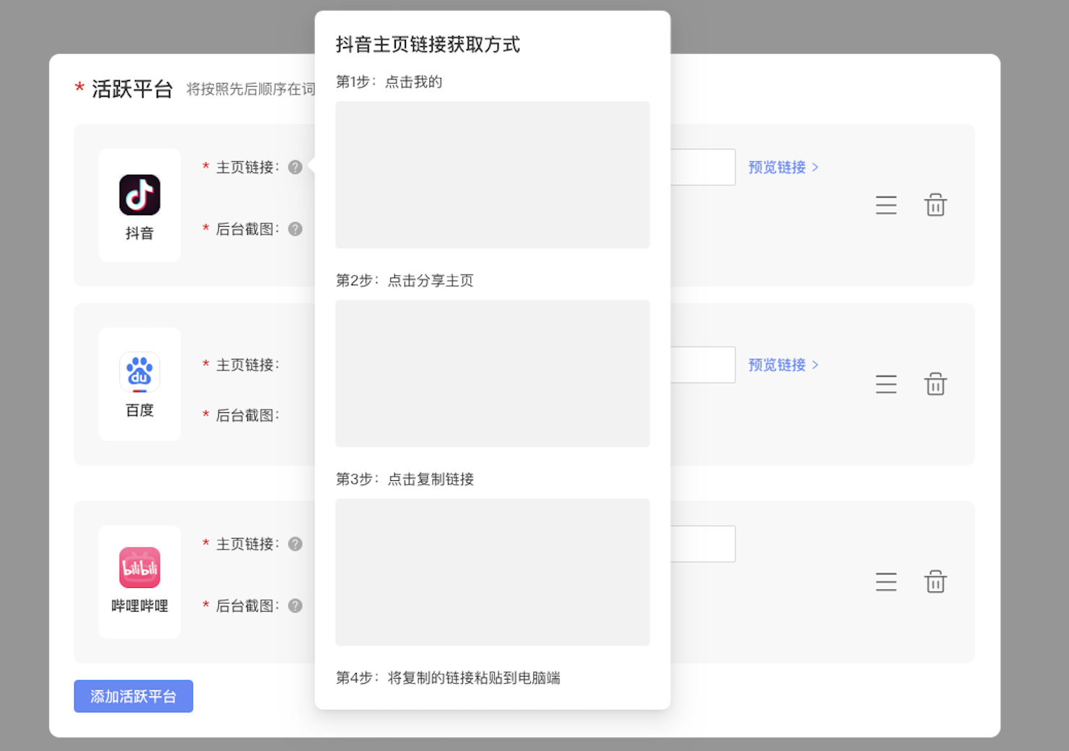1069x751 pixels.
Task: Click the 后台截图 label in the 抖音 row
Action: (248, 229)
